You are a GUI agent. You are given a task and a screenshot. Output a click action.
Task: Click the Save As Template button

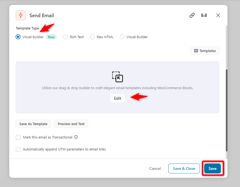point(33,124)
